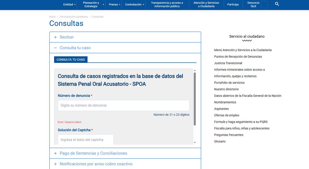Click the captcha solution input field
This screenshot has height=169, width=309.
click(x=86, y=140)
